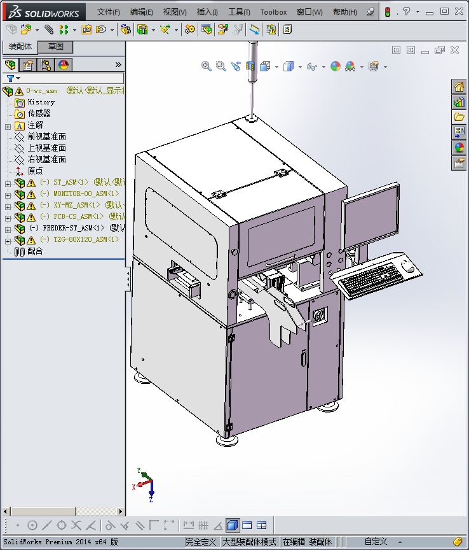The width and height of the screenshot is (469, 550).
Task: Click the Interference Detection icon
Action: (x=271, y=29)
